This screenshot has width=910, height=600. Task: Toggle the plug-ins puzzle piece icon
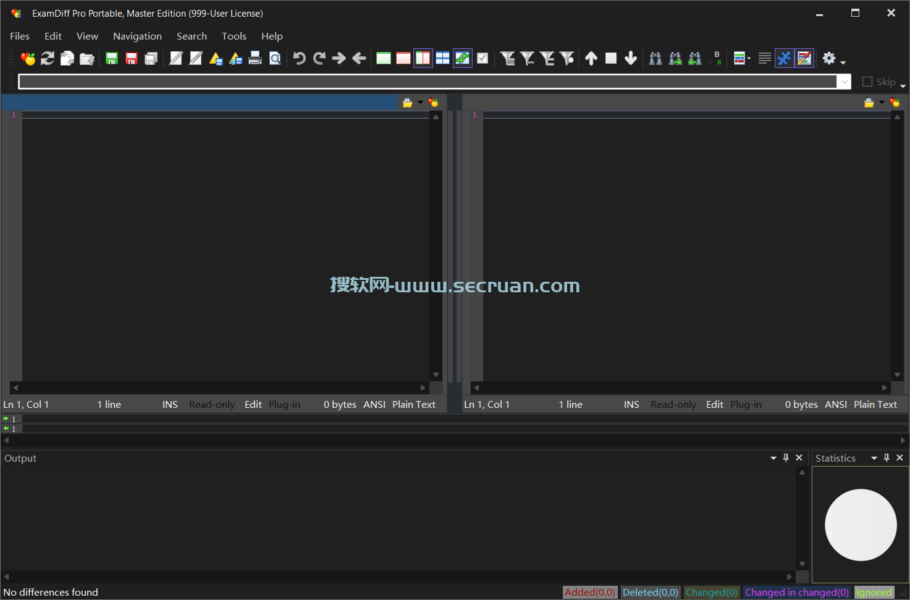785,58
